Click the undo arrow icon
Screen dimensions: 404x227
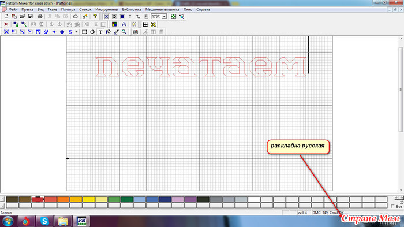75,17
